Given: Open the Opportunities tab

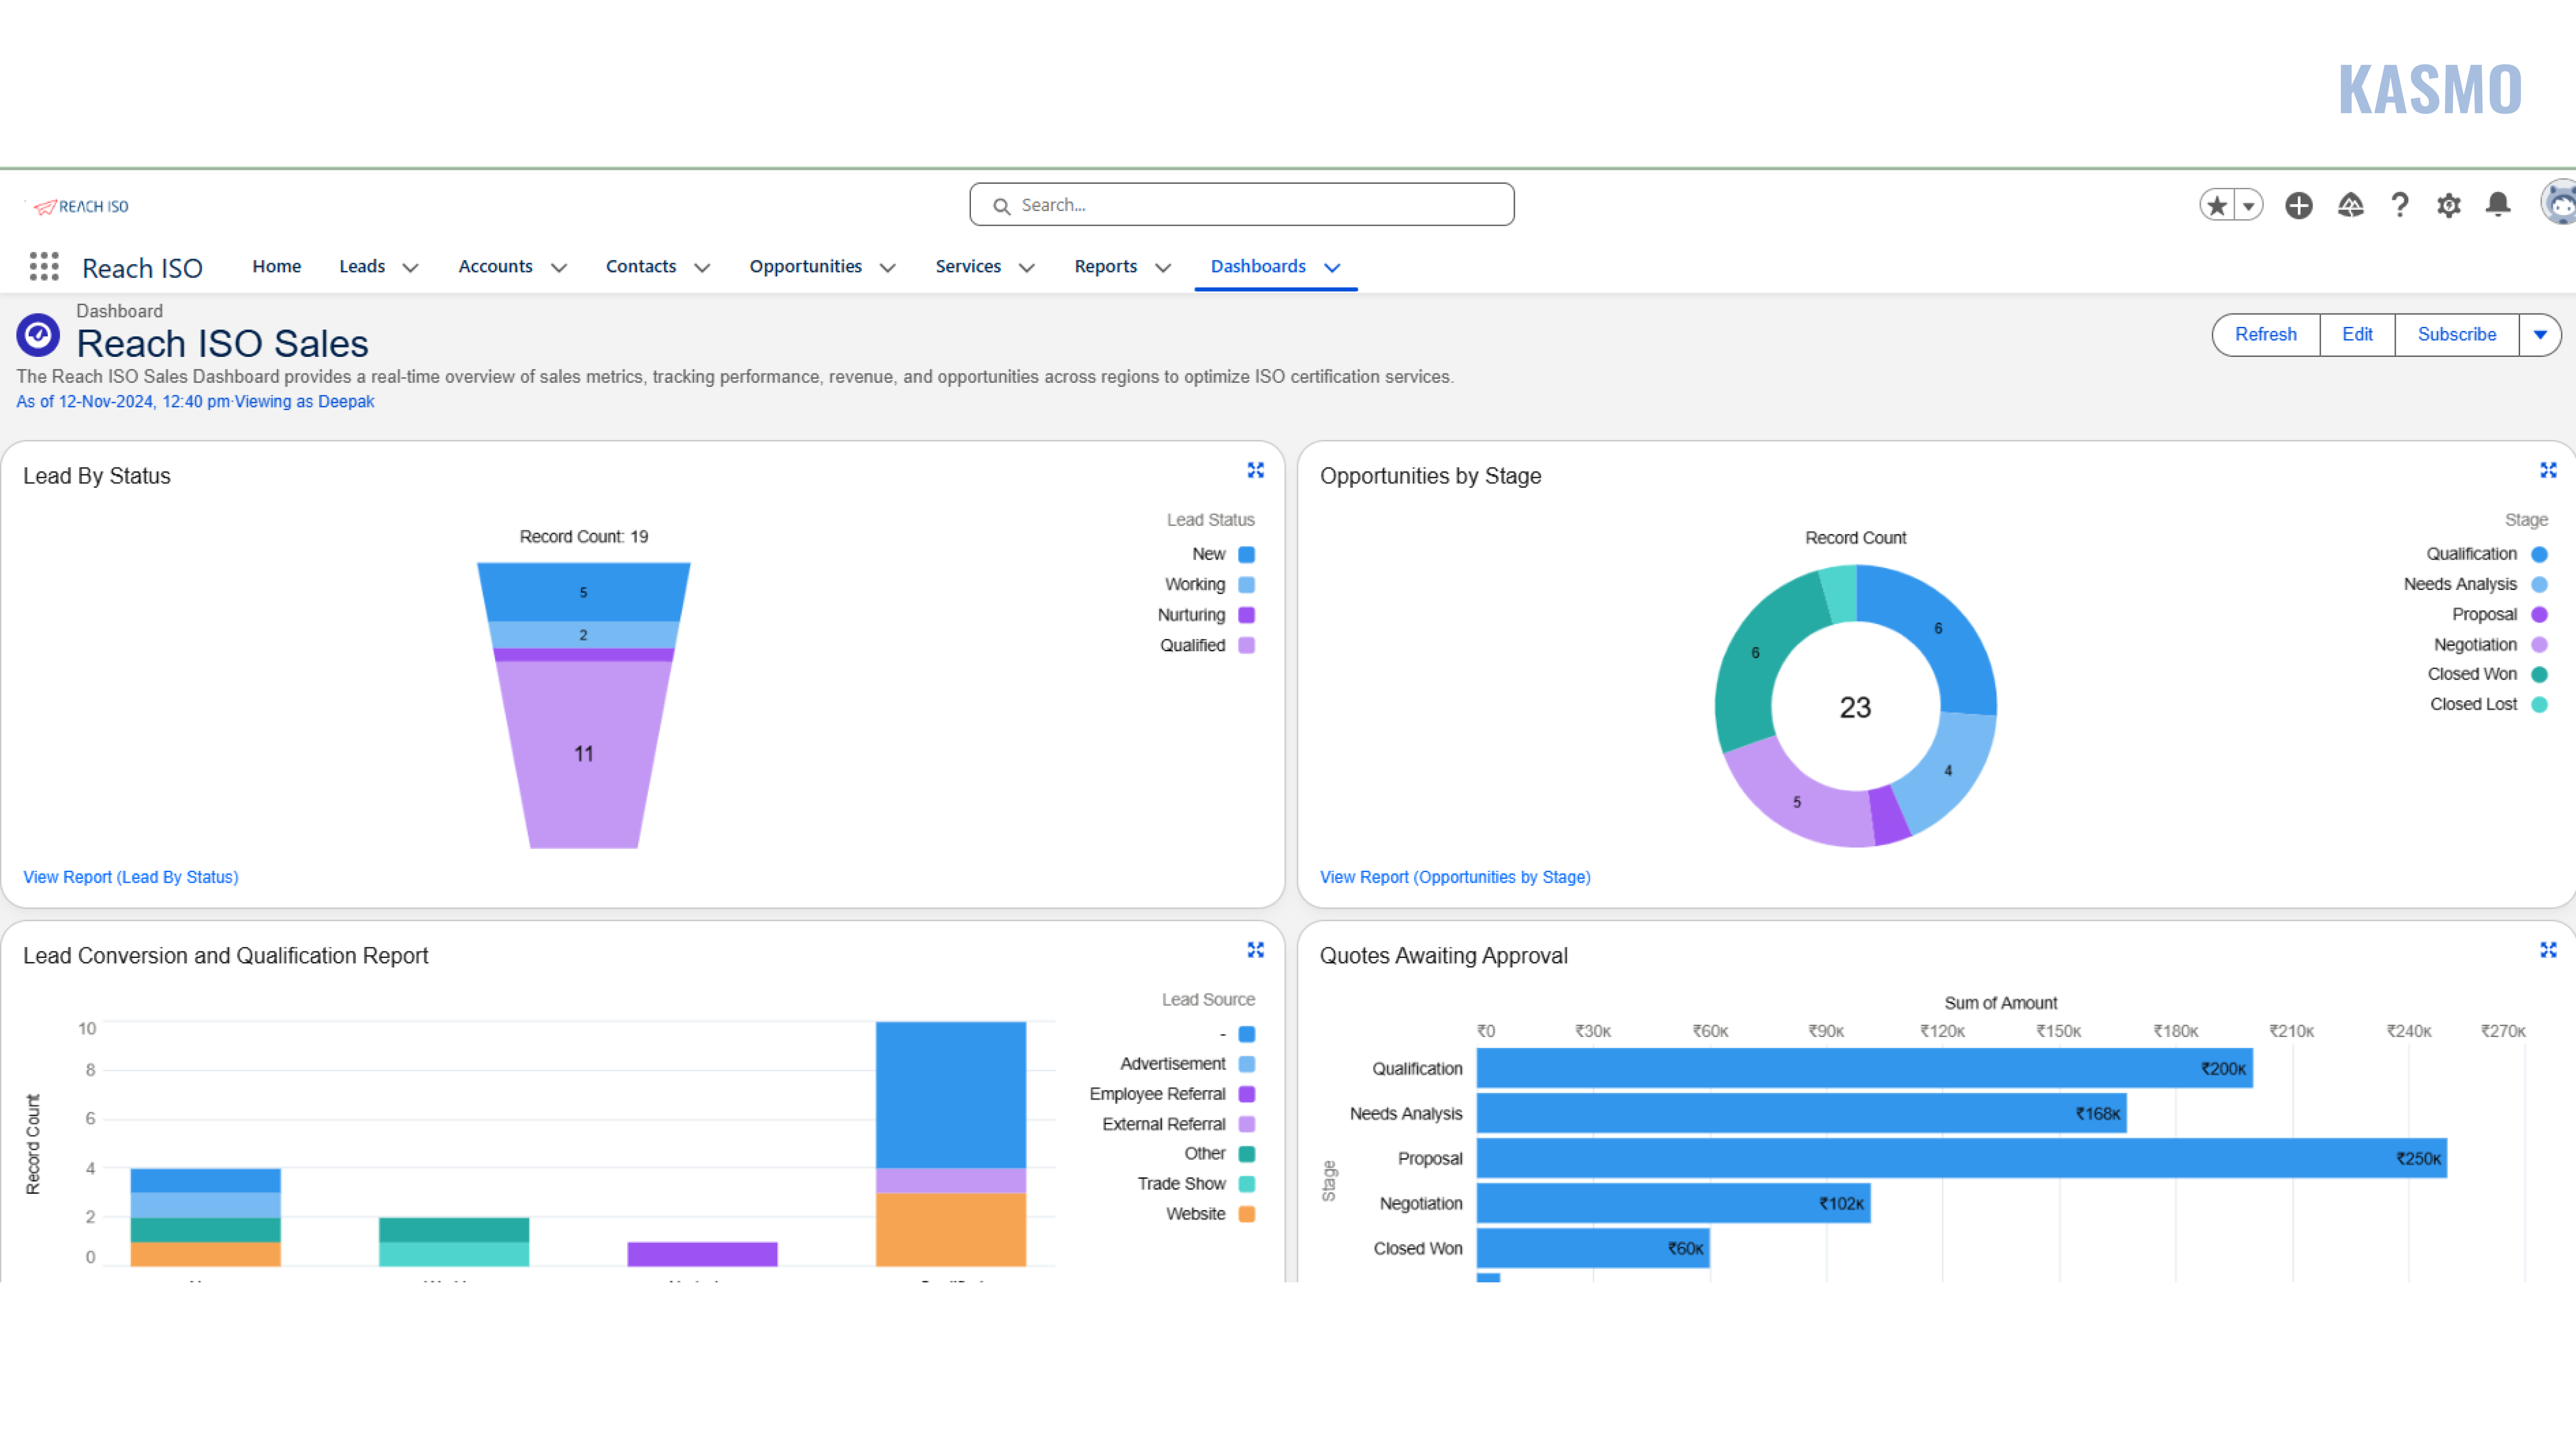Looking at the screenshot, I should [x=805, y=266].
